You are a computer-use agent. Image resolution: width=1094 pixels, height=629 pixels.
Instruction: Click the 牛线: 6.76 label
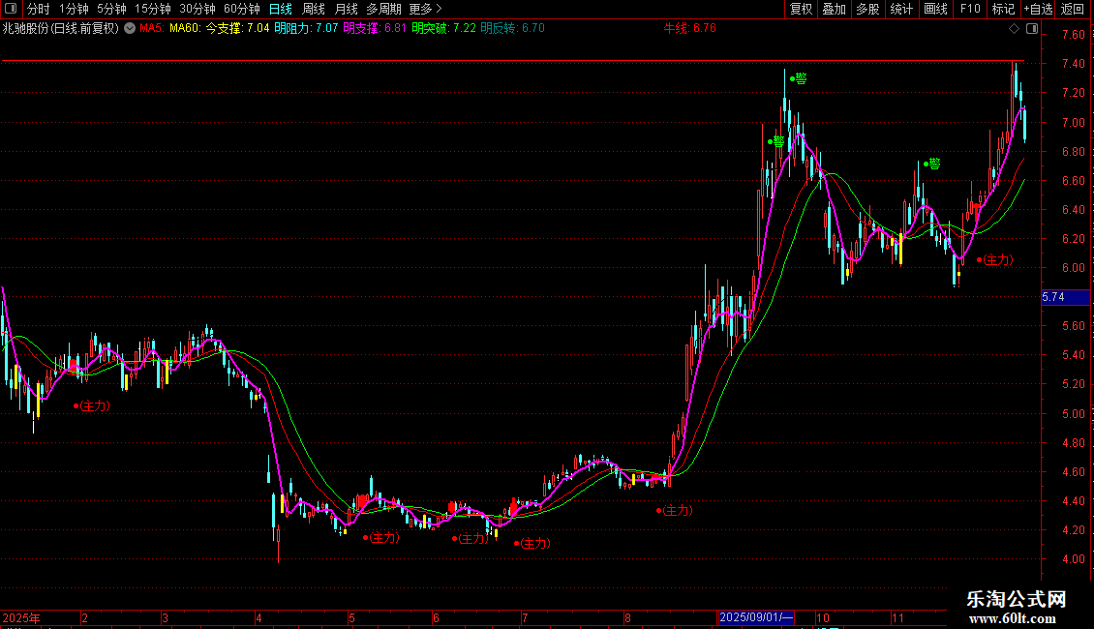coord(689,29)
